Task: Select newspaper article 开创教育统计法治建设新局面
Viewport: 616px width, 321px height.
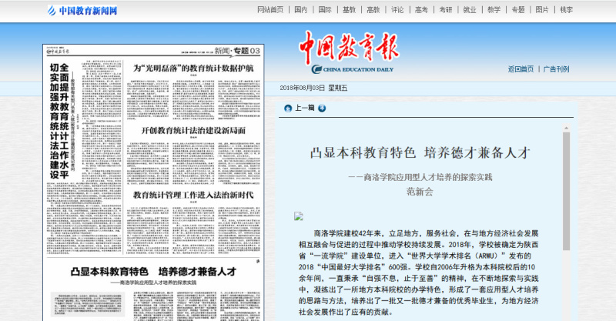Action: point(193,130)
